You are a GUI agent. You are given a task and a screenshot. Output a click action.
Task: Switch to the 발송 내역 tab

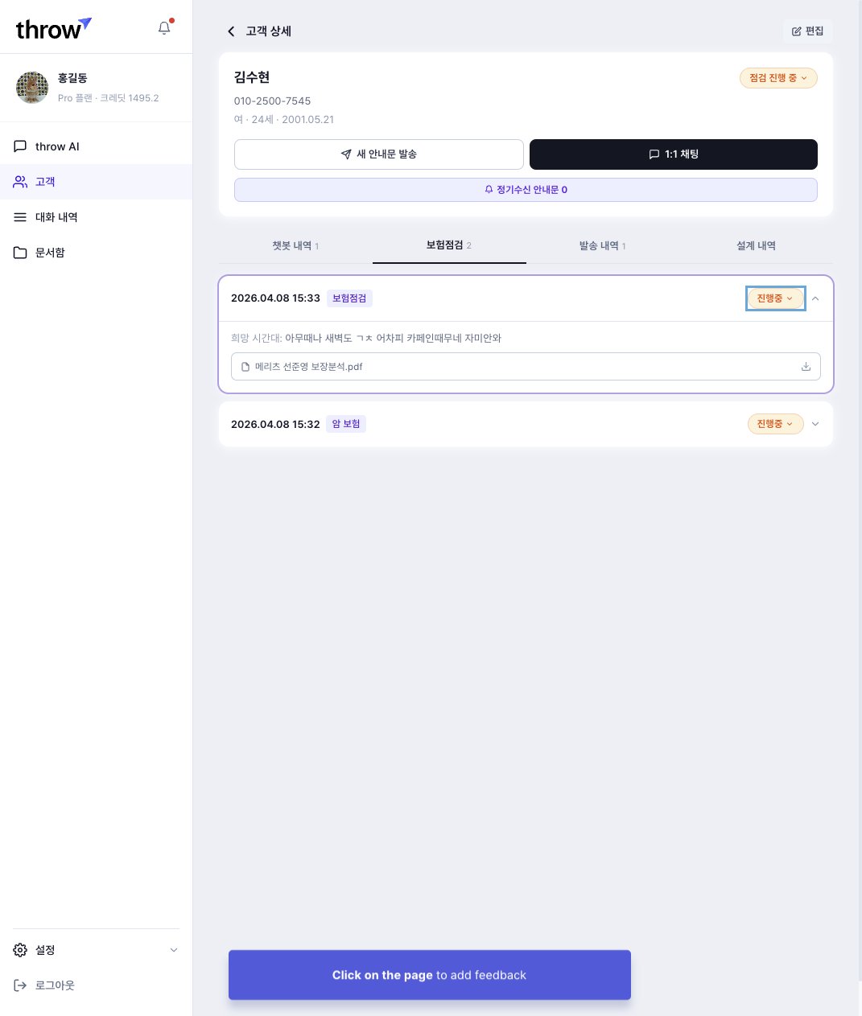tap(602, 246)
